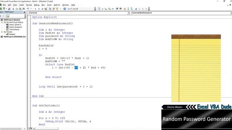
Task: Click the Comment Block icon
Action: (x=128, y=9)
